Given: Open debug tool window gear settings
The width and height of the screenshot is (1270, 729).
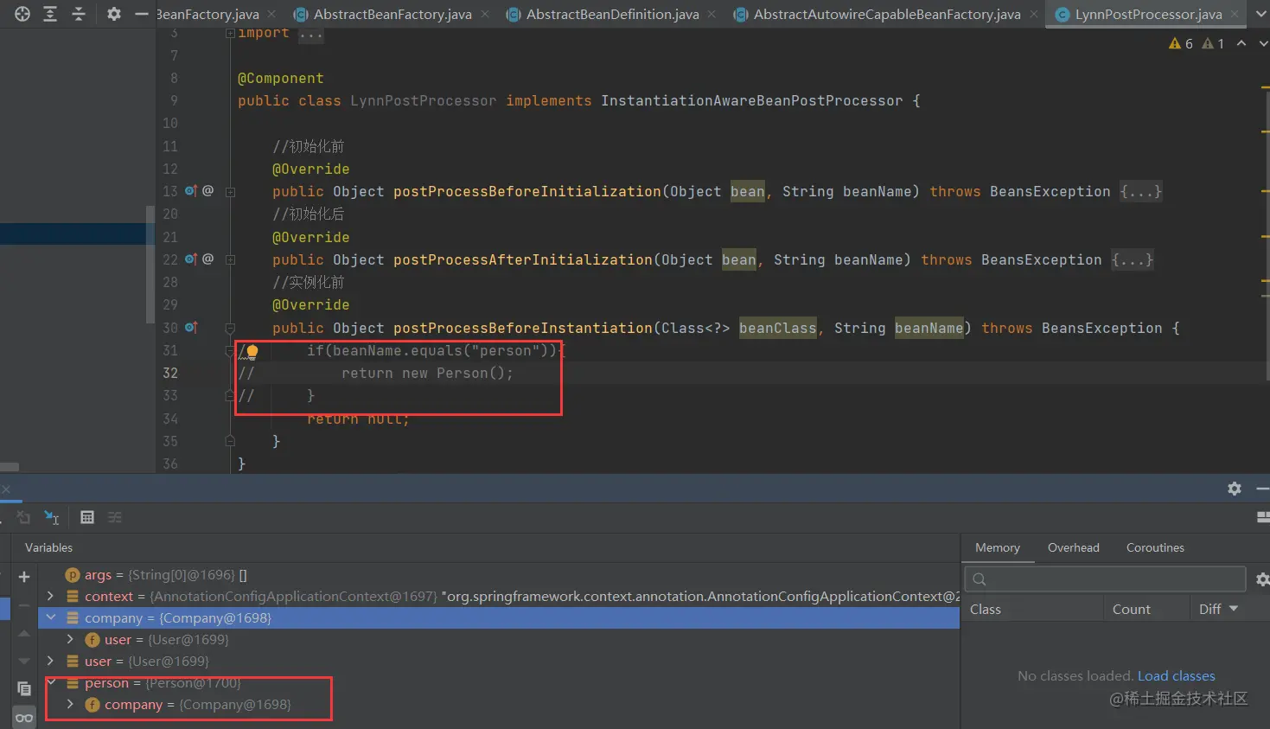Looking at the screenshot, I should pyautogui.click(x=1235, y=489).
